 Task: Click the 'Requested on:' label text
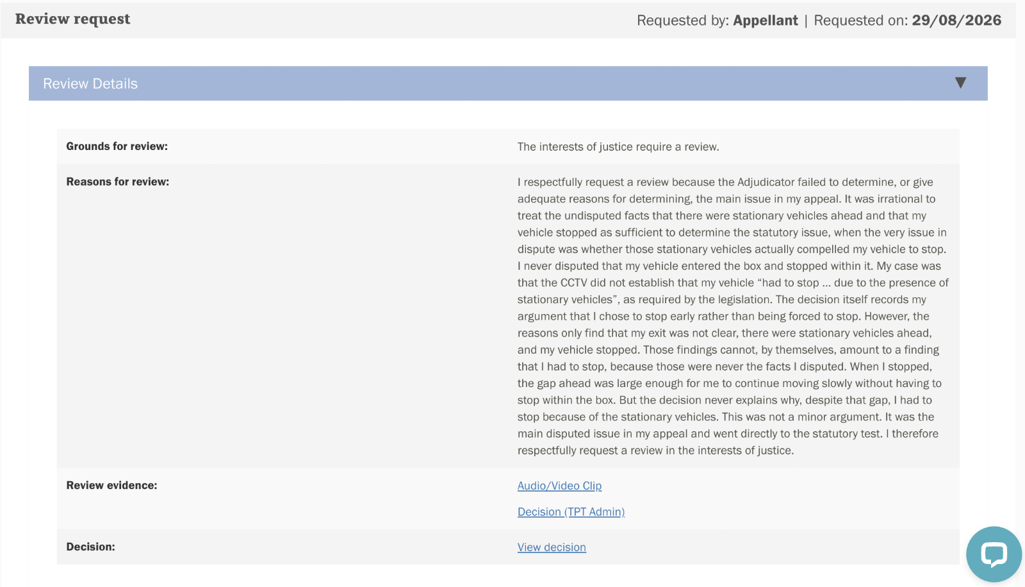861,21
